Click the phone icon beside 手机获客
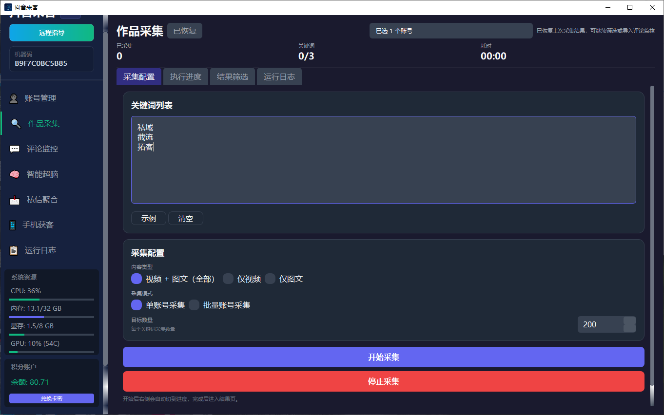The width and height of the screenshot is (664, 415). click(x=13, y=225)
